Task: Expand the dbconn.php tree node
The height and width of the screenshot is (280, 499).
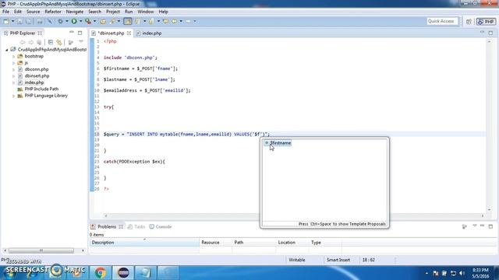Action: [x=14, y=69]
